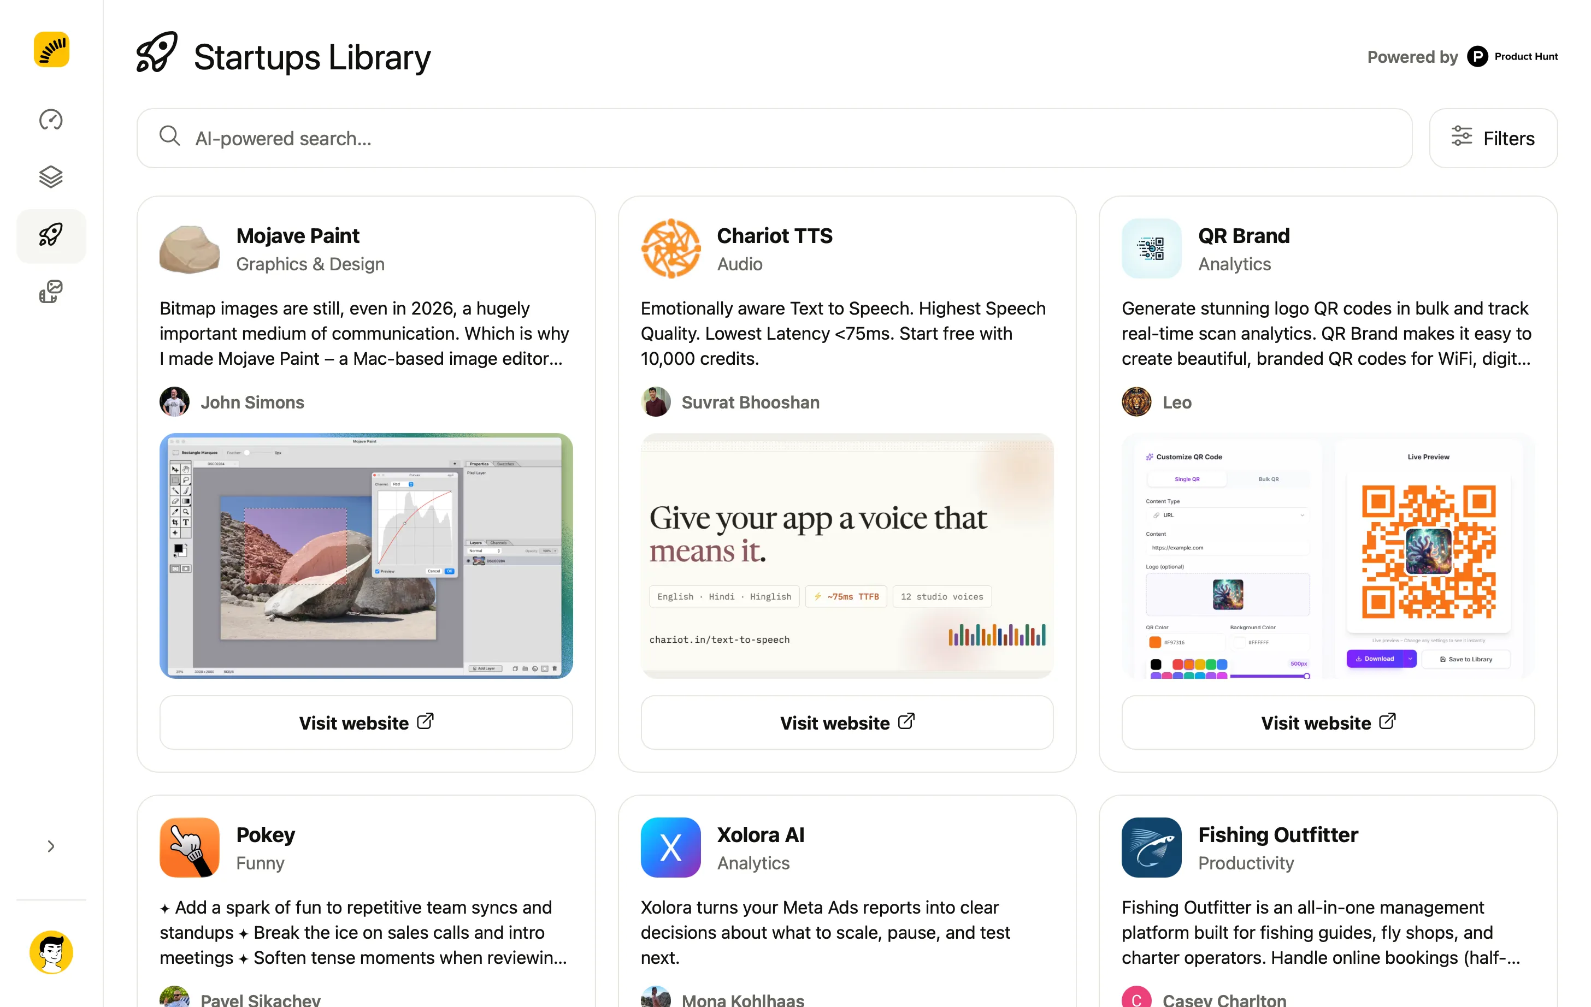This screenshot has width=1591, height=1007.
Task: Click the external link icon on QR Brand button
Action: pyautogui.click(x=1388, y=720)
